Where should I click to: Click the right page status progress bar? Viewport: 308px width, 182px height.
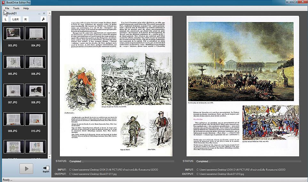point(249,161)
